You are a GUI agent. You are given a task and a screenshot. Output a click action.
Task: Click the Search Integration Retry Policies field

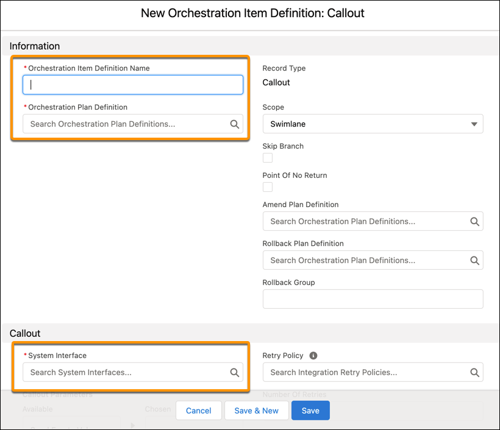[360, 372]
